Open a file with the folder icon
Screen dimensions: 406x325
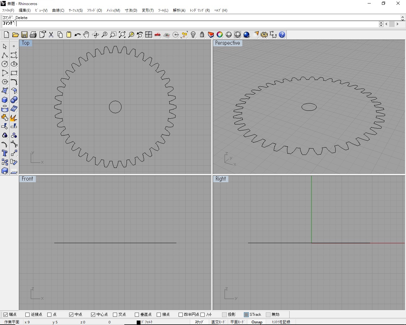15,35
